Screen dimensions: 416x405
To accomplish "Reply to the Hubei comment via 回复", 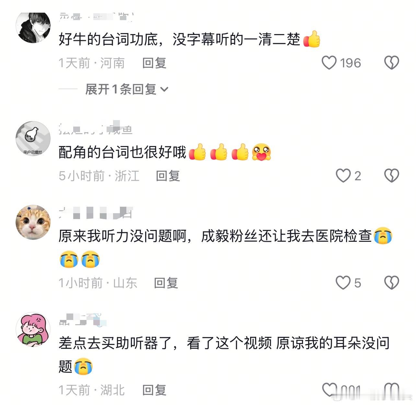I will click(x=155, y=390).
